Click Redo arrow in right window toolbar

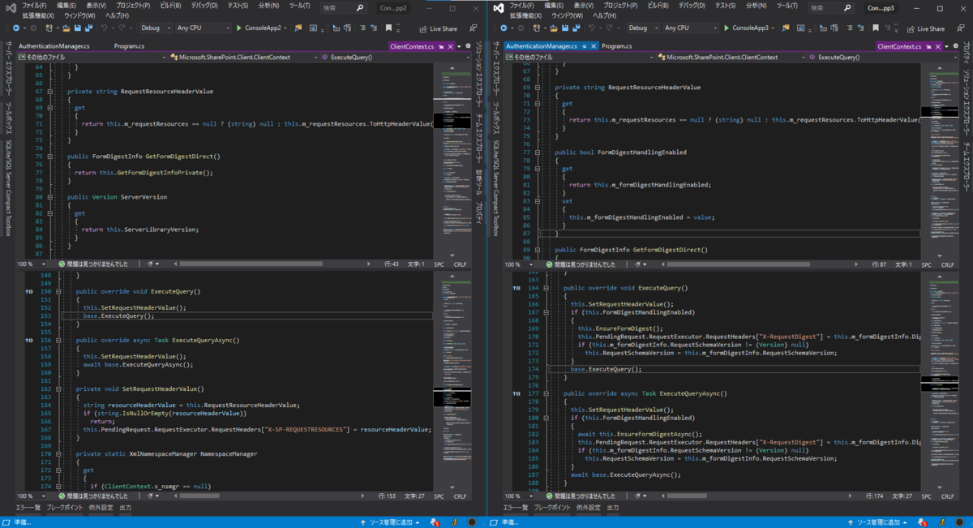click(609, 28)
